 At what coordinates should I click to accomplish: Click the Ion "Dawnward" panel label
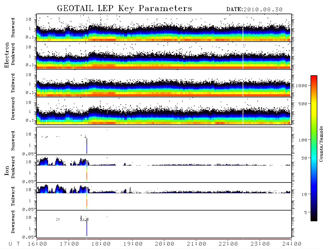click(13, 222)
